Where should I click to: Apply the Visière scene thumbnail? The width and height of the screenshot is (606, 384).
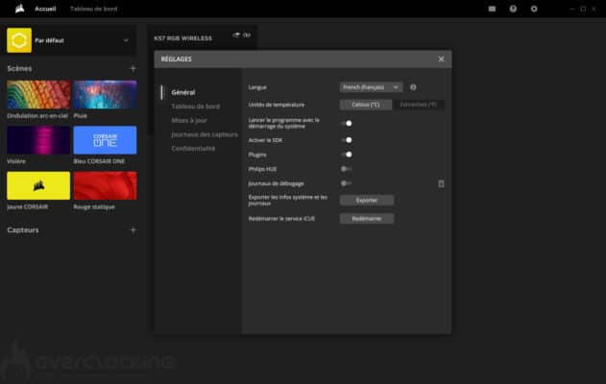[x=38, y=140]
